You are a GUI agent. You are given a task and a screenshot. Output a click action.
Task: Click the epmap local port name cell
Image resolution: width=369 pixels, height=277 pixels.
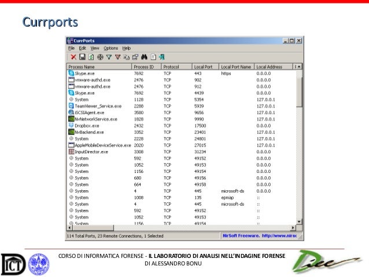point(227,198)
